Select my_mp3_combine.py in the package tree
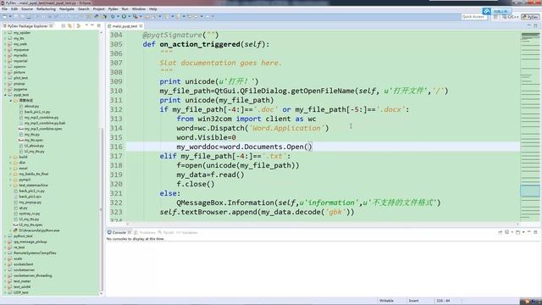Screen dimensions: 542x305 click(x=41, y=118)
